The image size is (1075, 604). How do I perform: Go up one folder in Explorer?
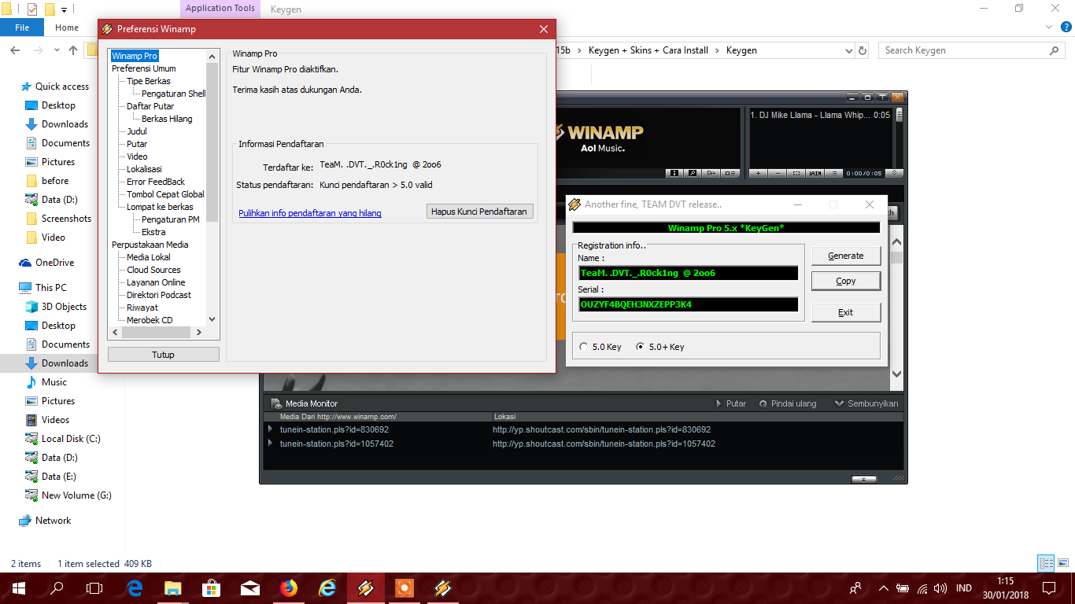pos(73,50)
